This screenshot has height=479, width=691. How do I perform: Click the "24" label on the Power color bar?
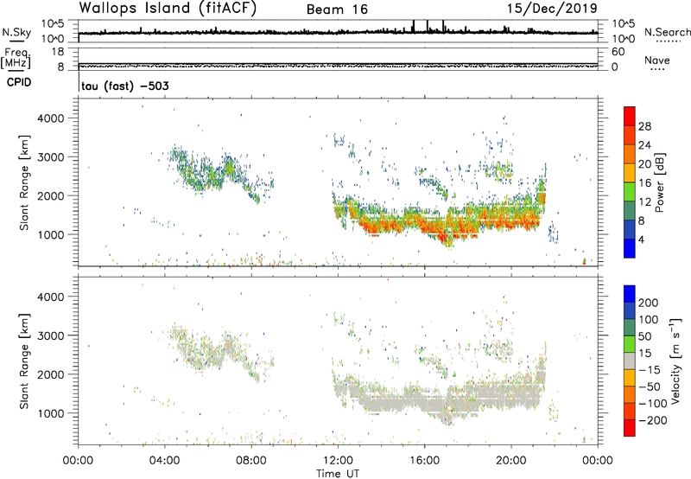[x=644, y=145]
